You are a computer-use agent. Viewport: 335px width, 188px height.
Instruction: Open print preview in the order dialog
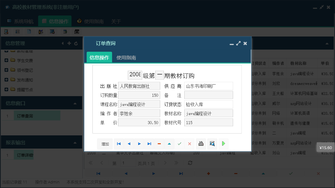212,144
